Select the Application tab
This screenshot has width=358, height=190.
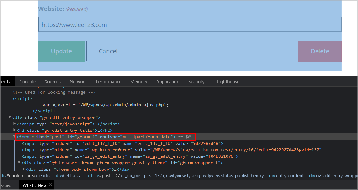[168, 82]
